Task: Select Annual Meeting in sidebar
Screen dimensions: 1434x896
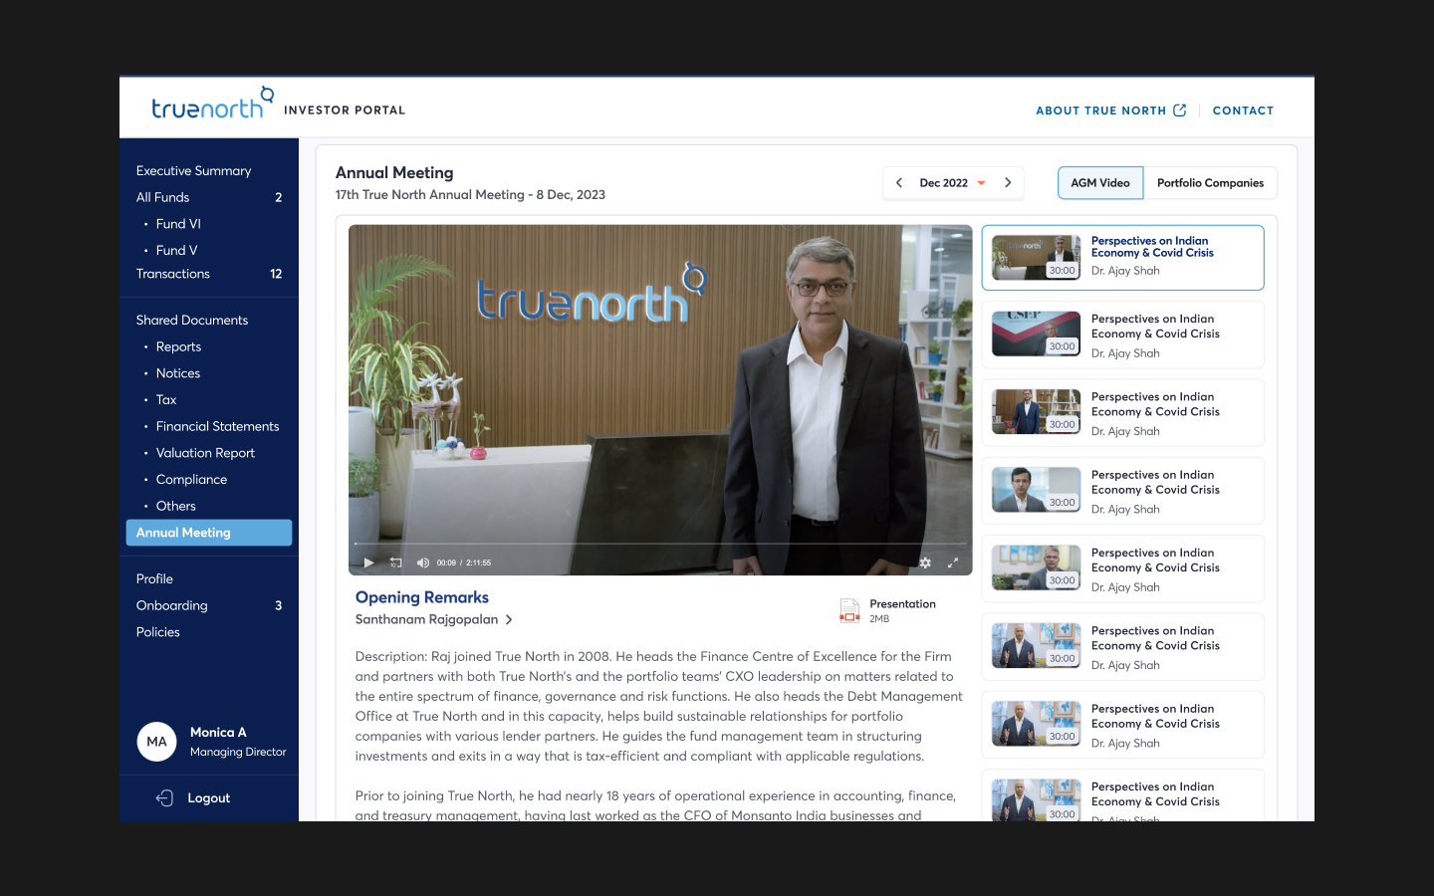Action: point(209,533)
